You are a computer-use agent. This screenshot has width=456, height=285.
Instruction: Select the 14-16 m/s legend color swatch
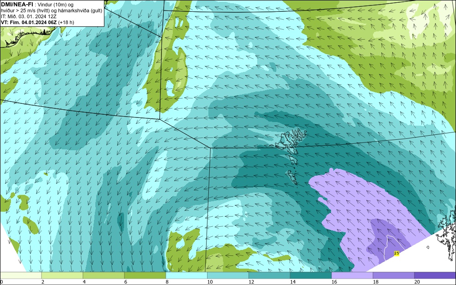coord(311,275)
